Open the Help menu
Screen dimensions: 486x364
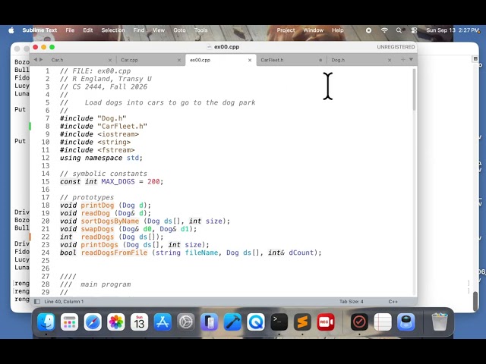[x=338, y=30]
